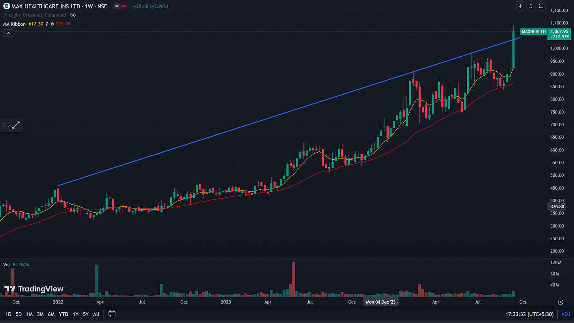Click the grey market status pill icon

pos(117,6)
